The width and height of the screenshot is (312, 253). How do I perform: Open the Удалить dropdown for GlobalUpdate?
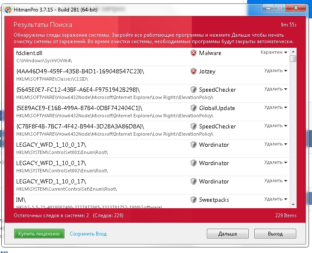coord(276,107)
